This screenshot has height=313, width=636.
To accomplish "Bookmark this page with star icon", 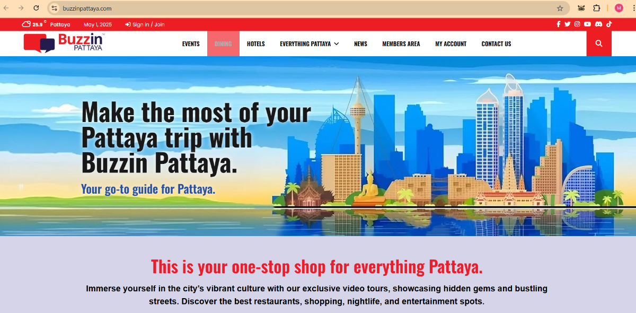I will click(560, 8).
